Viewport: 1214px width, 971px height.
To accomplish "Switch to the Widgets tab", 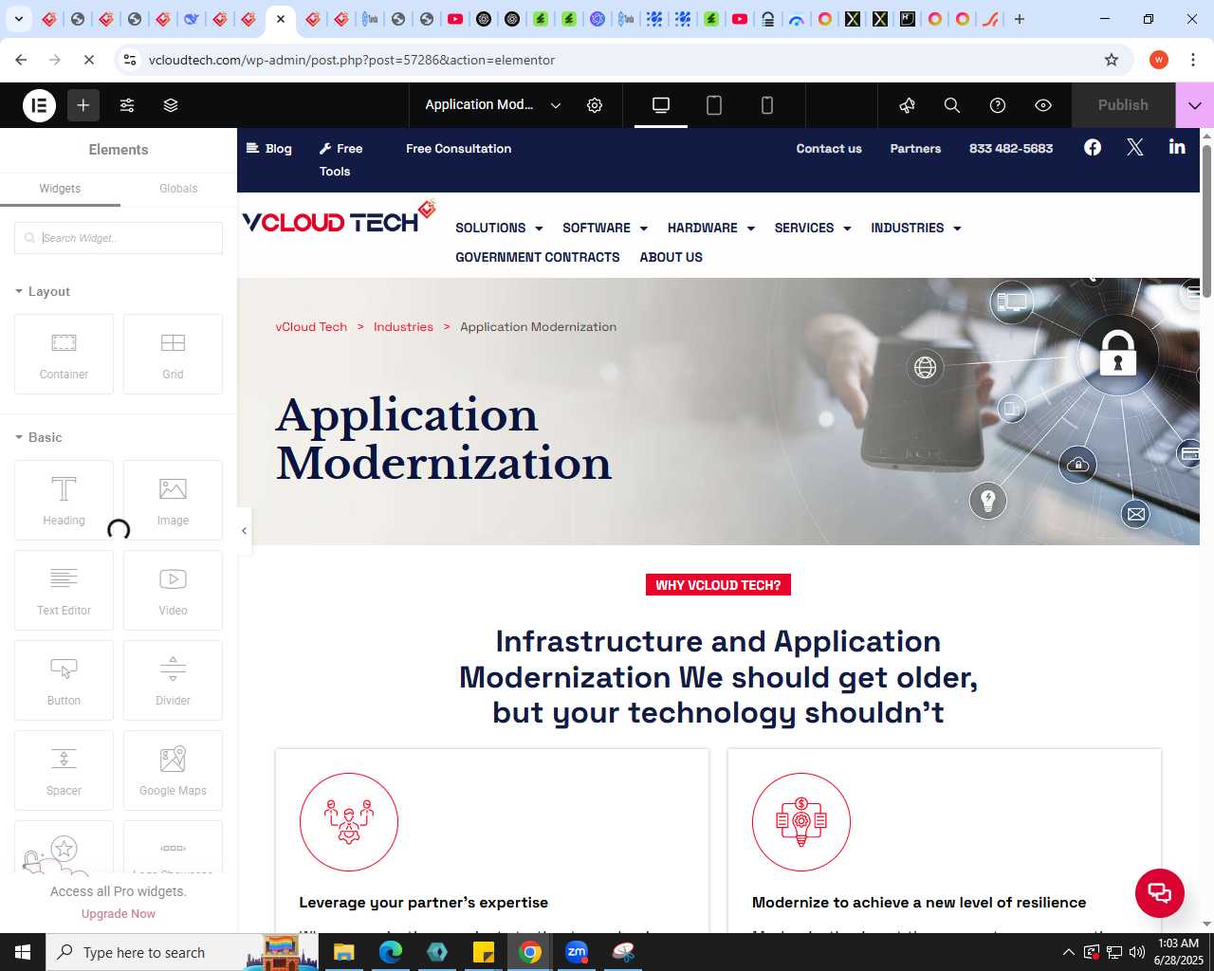I will coord(60,189).
